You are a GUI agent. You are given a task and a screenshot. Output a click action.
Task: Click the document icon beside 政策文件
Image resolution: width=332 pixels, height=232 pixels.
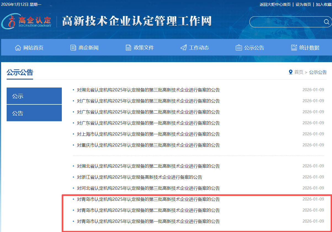[128, 48]
